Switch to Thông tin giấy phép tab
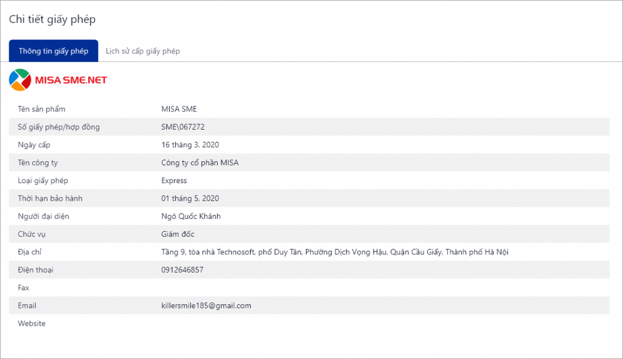 [x=54, y=51]
